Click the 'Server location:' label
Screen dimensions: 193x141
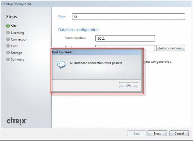(75, 38)
